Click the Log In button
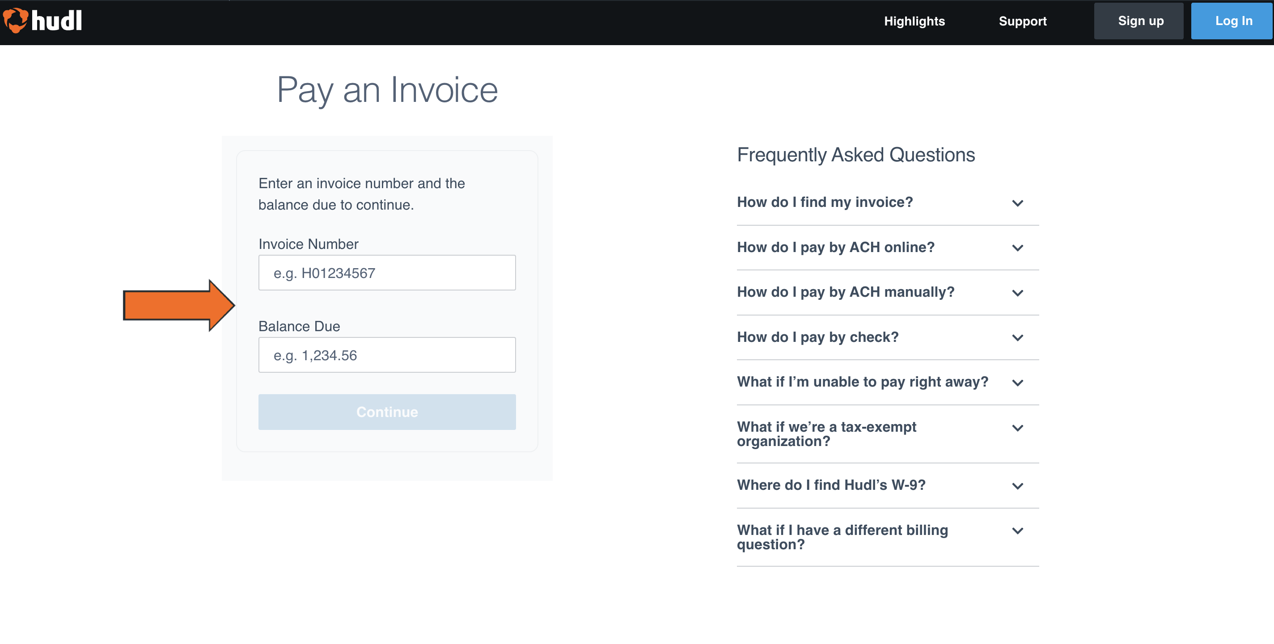The width and height of the screenshot is (1274, 644). pos(1232,21)
